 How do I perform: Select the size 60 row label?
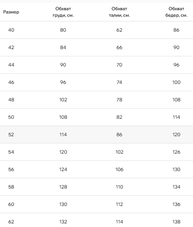pyautogui.click(x=11, y=204)
